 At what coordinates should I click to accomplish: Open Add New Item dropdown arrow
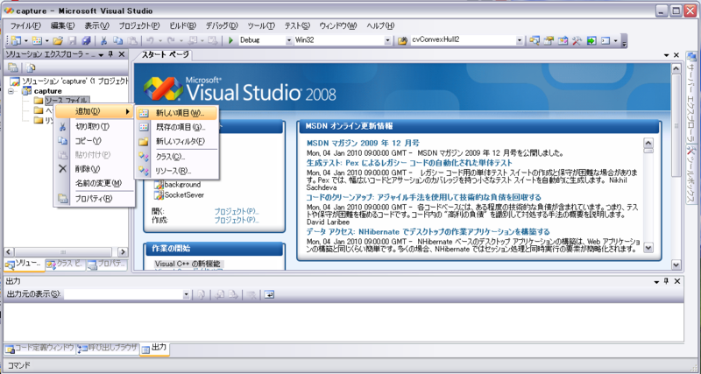click(47, 40)
